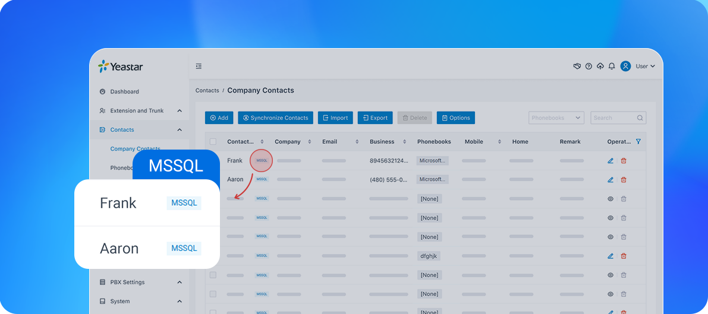Click the blue user avatar icon
Image resolution: width=708 pixels, height=314 pixels.
tap(625, 66)
